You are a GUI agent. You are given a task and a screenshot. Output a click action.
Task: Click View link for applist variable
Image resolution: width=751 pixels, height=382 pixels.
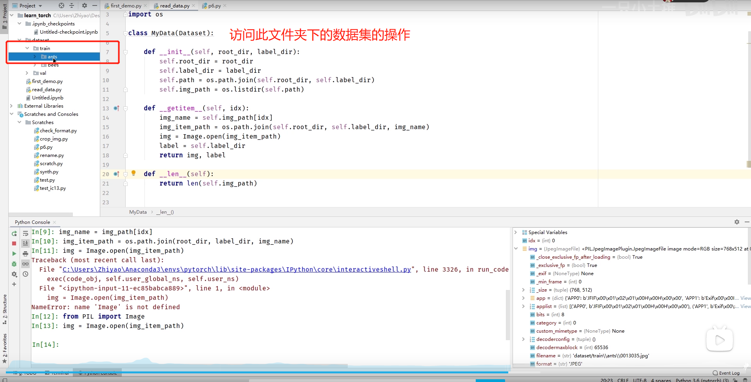pos(746,306)
